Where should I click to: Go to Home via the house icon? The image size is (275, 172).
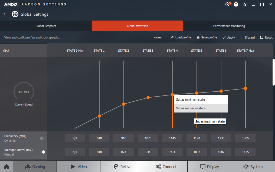coord(6,167)
